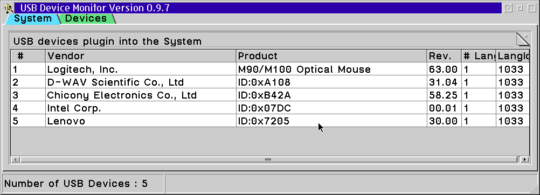Click row number 5 cell
The height and width of the screenshot is (195, 540).
(28, 121)
